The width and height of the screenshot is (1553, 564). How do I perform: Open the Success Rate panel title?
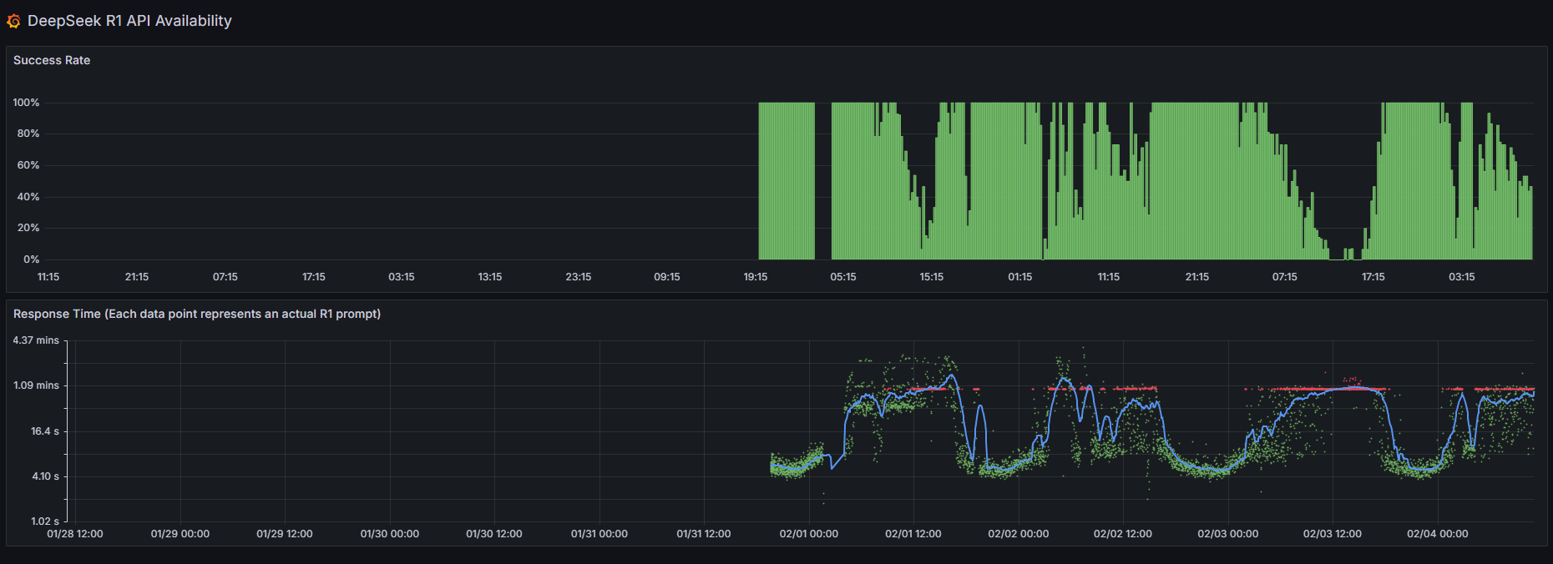(52, 60)
